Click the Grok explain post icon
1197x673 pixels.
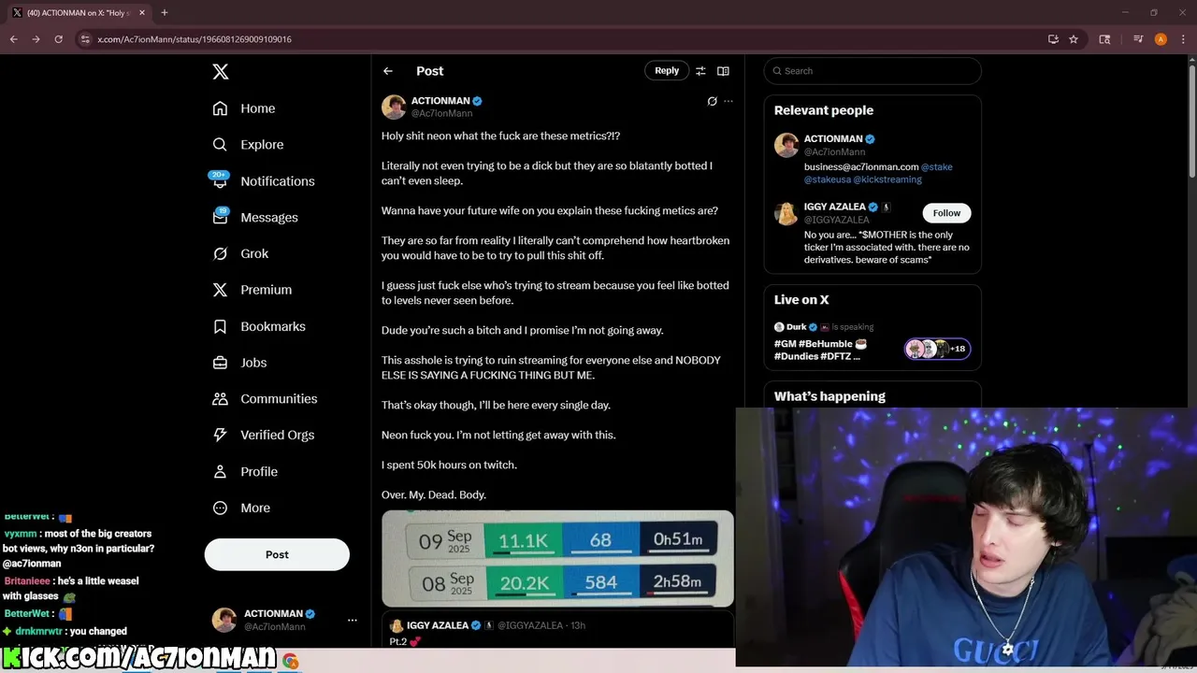712,101
